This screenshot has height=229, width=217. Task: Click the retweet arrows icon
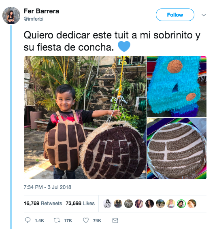[57, 220]
